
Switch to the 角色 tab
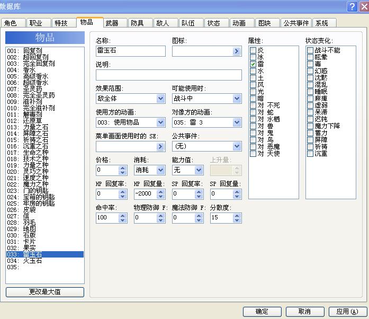click(x=13, y=23)
